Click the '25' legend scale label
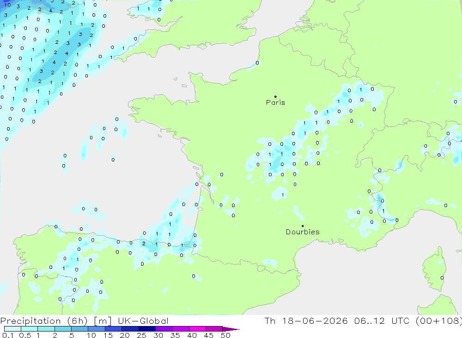 141,335
